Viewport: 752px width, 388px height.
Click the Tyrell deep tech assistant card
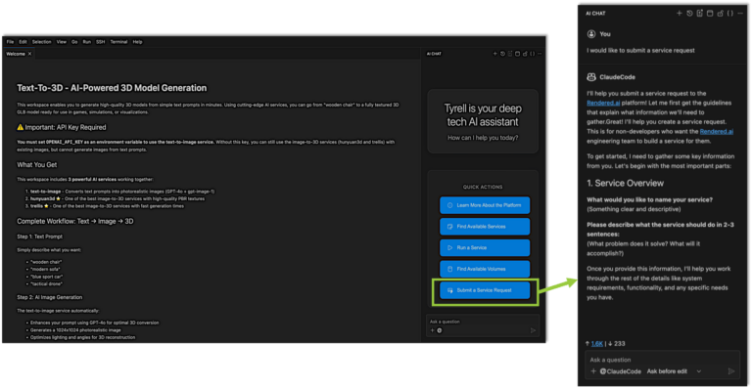[483, 121]
